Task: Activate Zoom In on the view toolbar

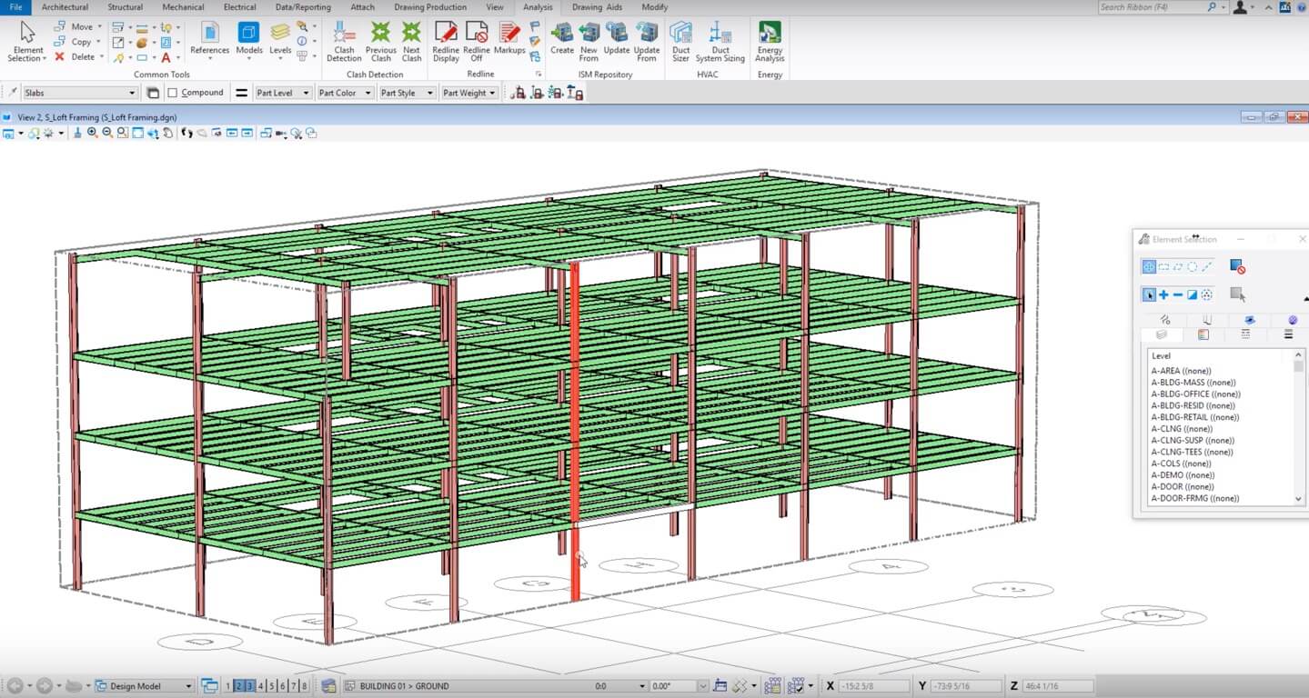Action: (x=91, y=133)
